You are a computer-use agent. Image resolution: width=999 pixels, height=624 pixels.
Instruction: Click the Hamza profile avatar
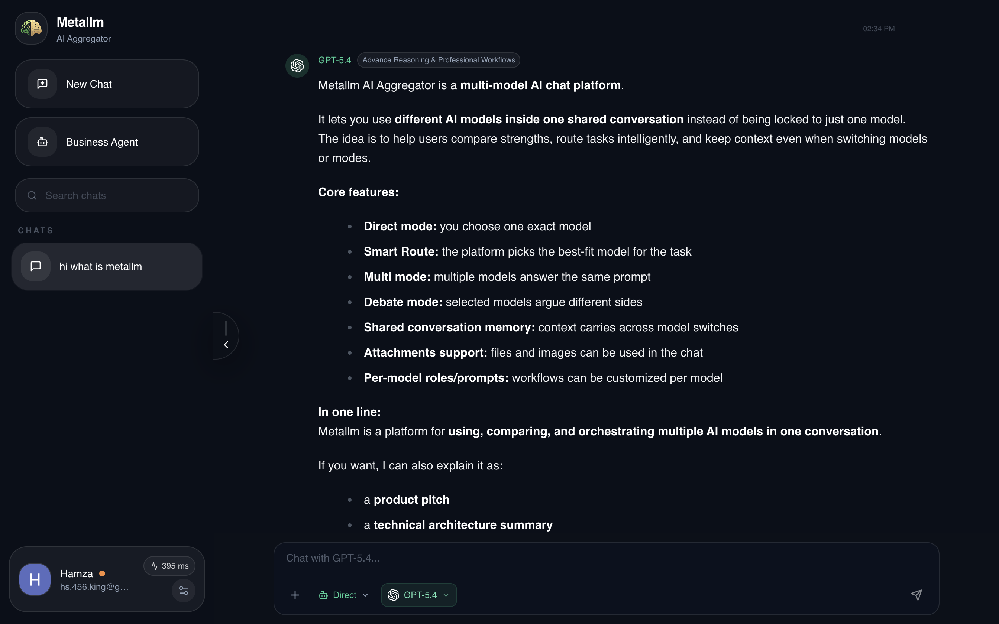(x=35, y=579)
